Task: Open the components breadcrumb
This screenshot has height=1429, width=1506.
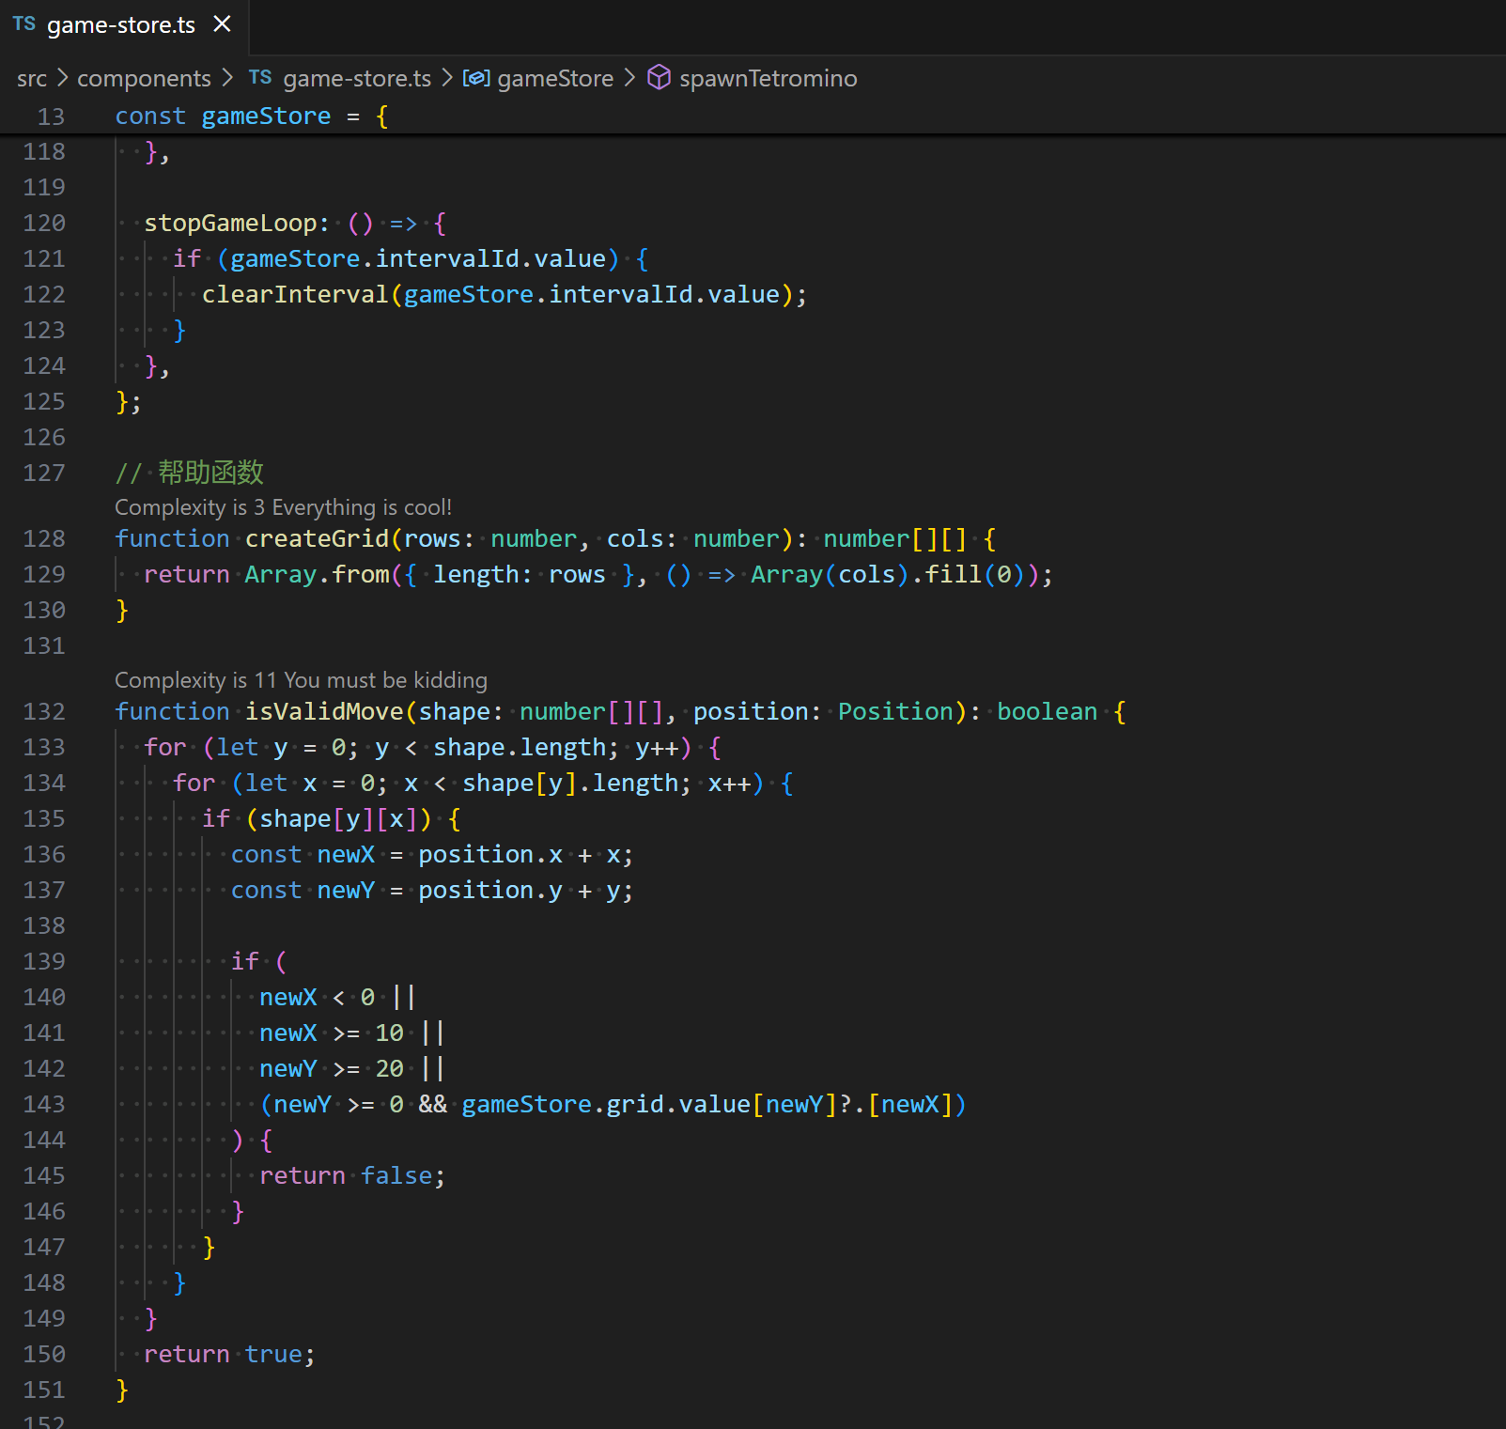Action: point(144,78)
